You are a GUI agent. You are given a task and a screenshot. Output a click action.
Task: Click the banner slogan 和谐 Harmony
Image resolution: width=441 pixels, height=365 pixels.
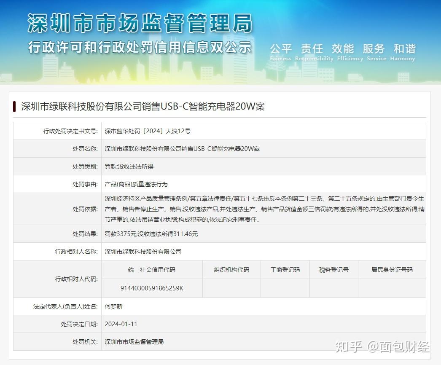click(x=403, y=52)
